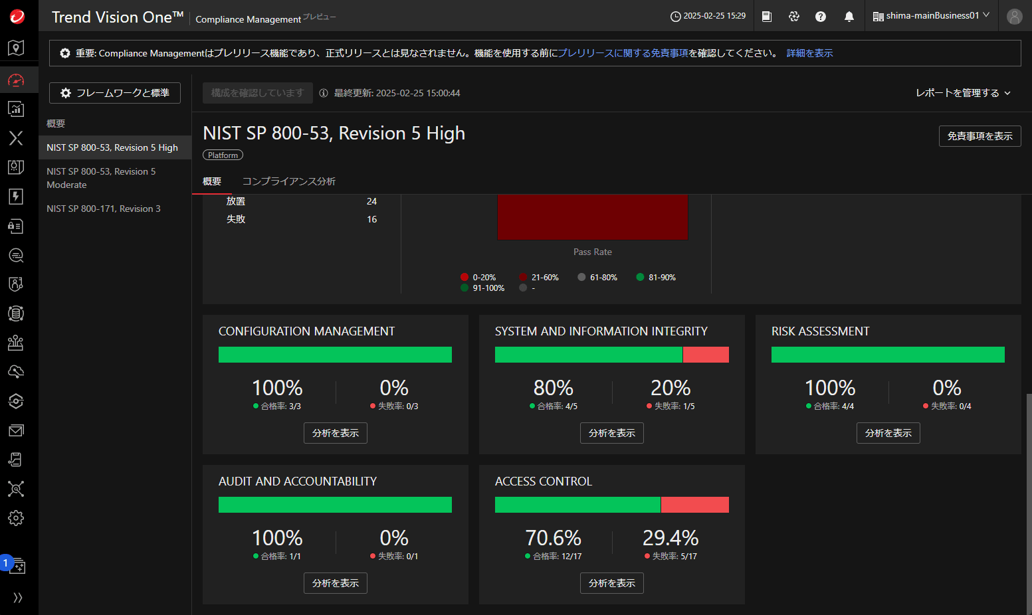Image resolution: width=1032 pixels, height=615 pixels.
Task: Click the 免責事項を表示 button
Action: [980, 136]
